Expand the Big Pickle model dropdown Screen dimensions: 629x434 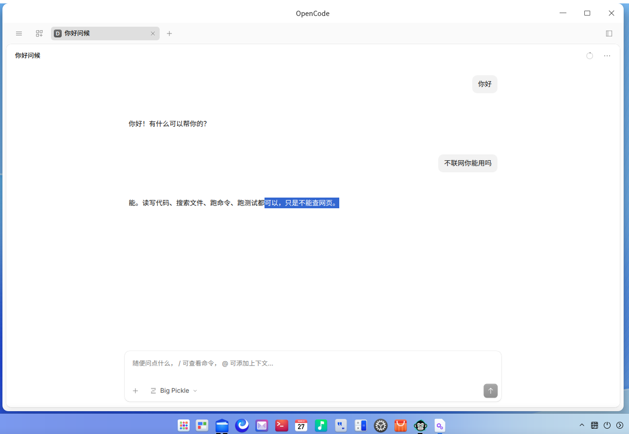click(174, 391)
